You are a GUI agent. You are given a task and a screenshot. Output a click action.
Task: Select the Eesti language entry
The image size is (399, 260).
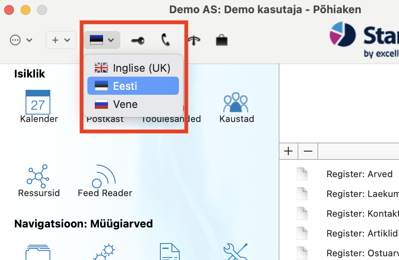(133, 86)
